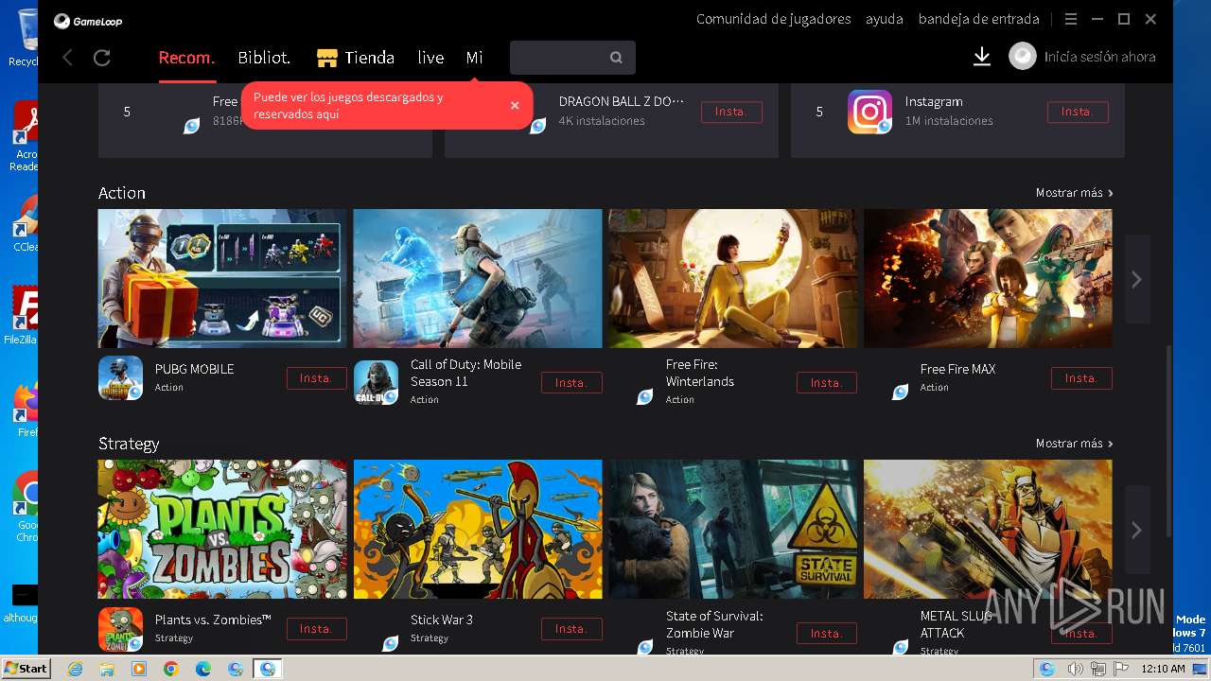This screenshot has height=681, width=1211.
Task: Open Free Fire MAX banner thumbnail
Action: point(988,278)
